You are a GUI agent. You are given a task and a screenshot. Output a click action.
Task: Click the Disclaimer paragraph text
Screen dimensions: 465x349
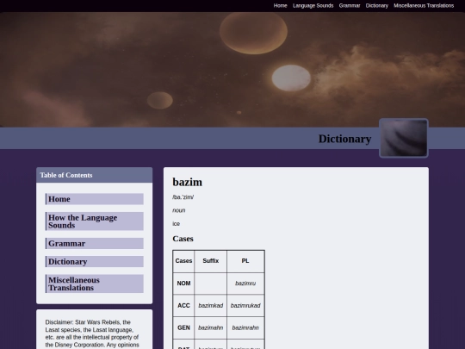pyautogui.click(x=92, y=333)
